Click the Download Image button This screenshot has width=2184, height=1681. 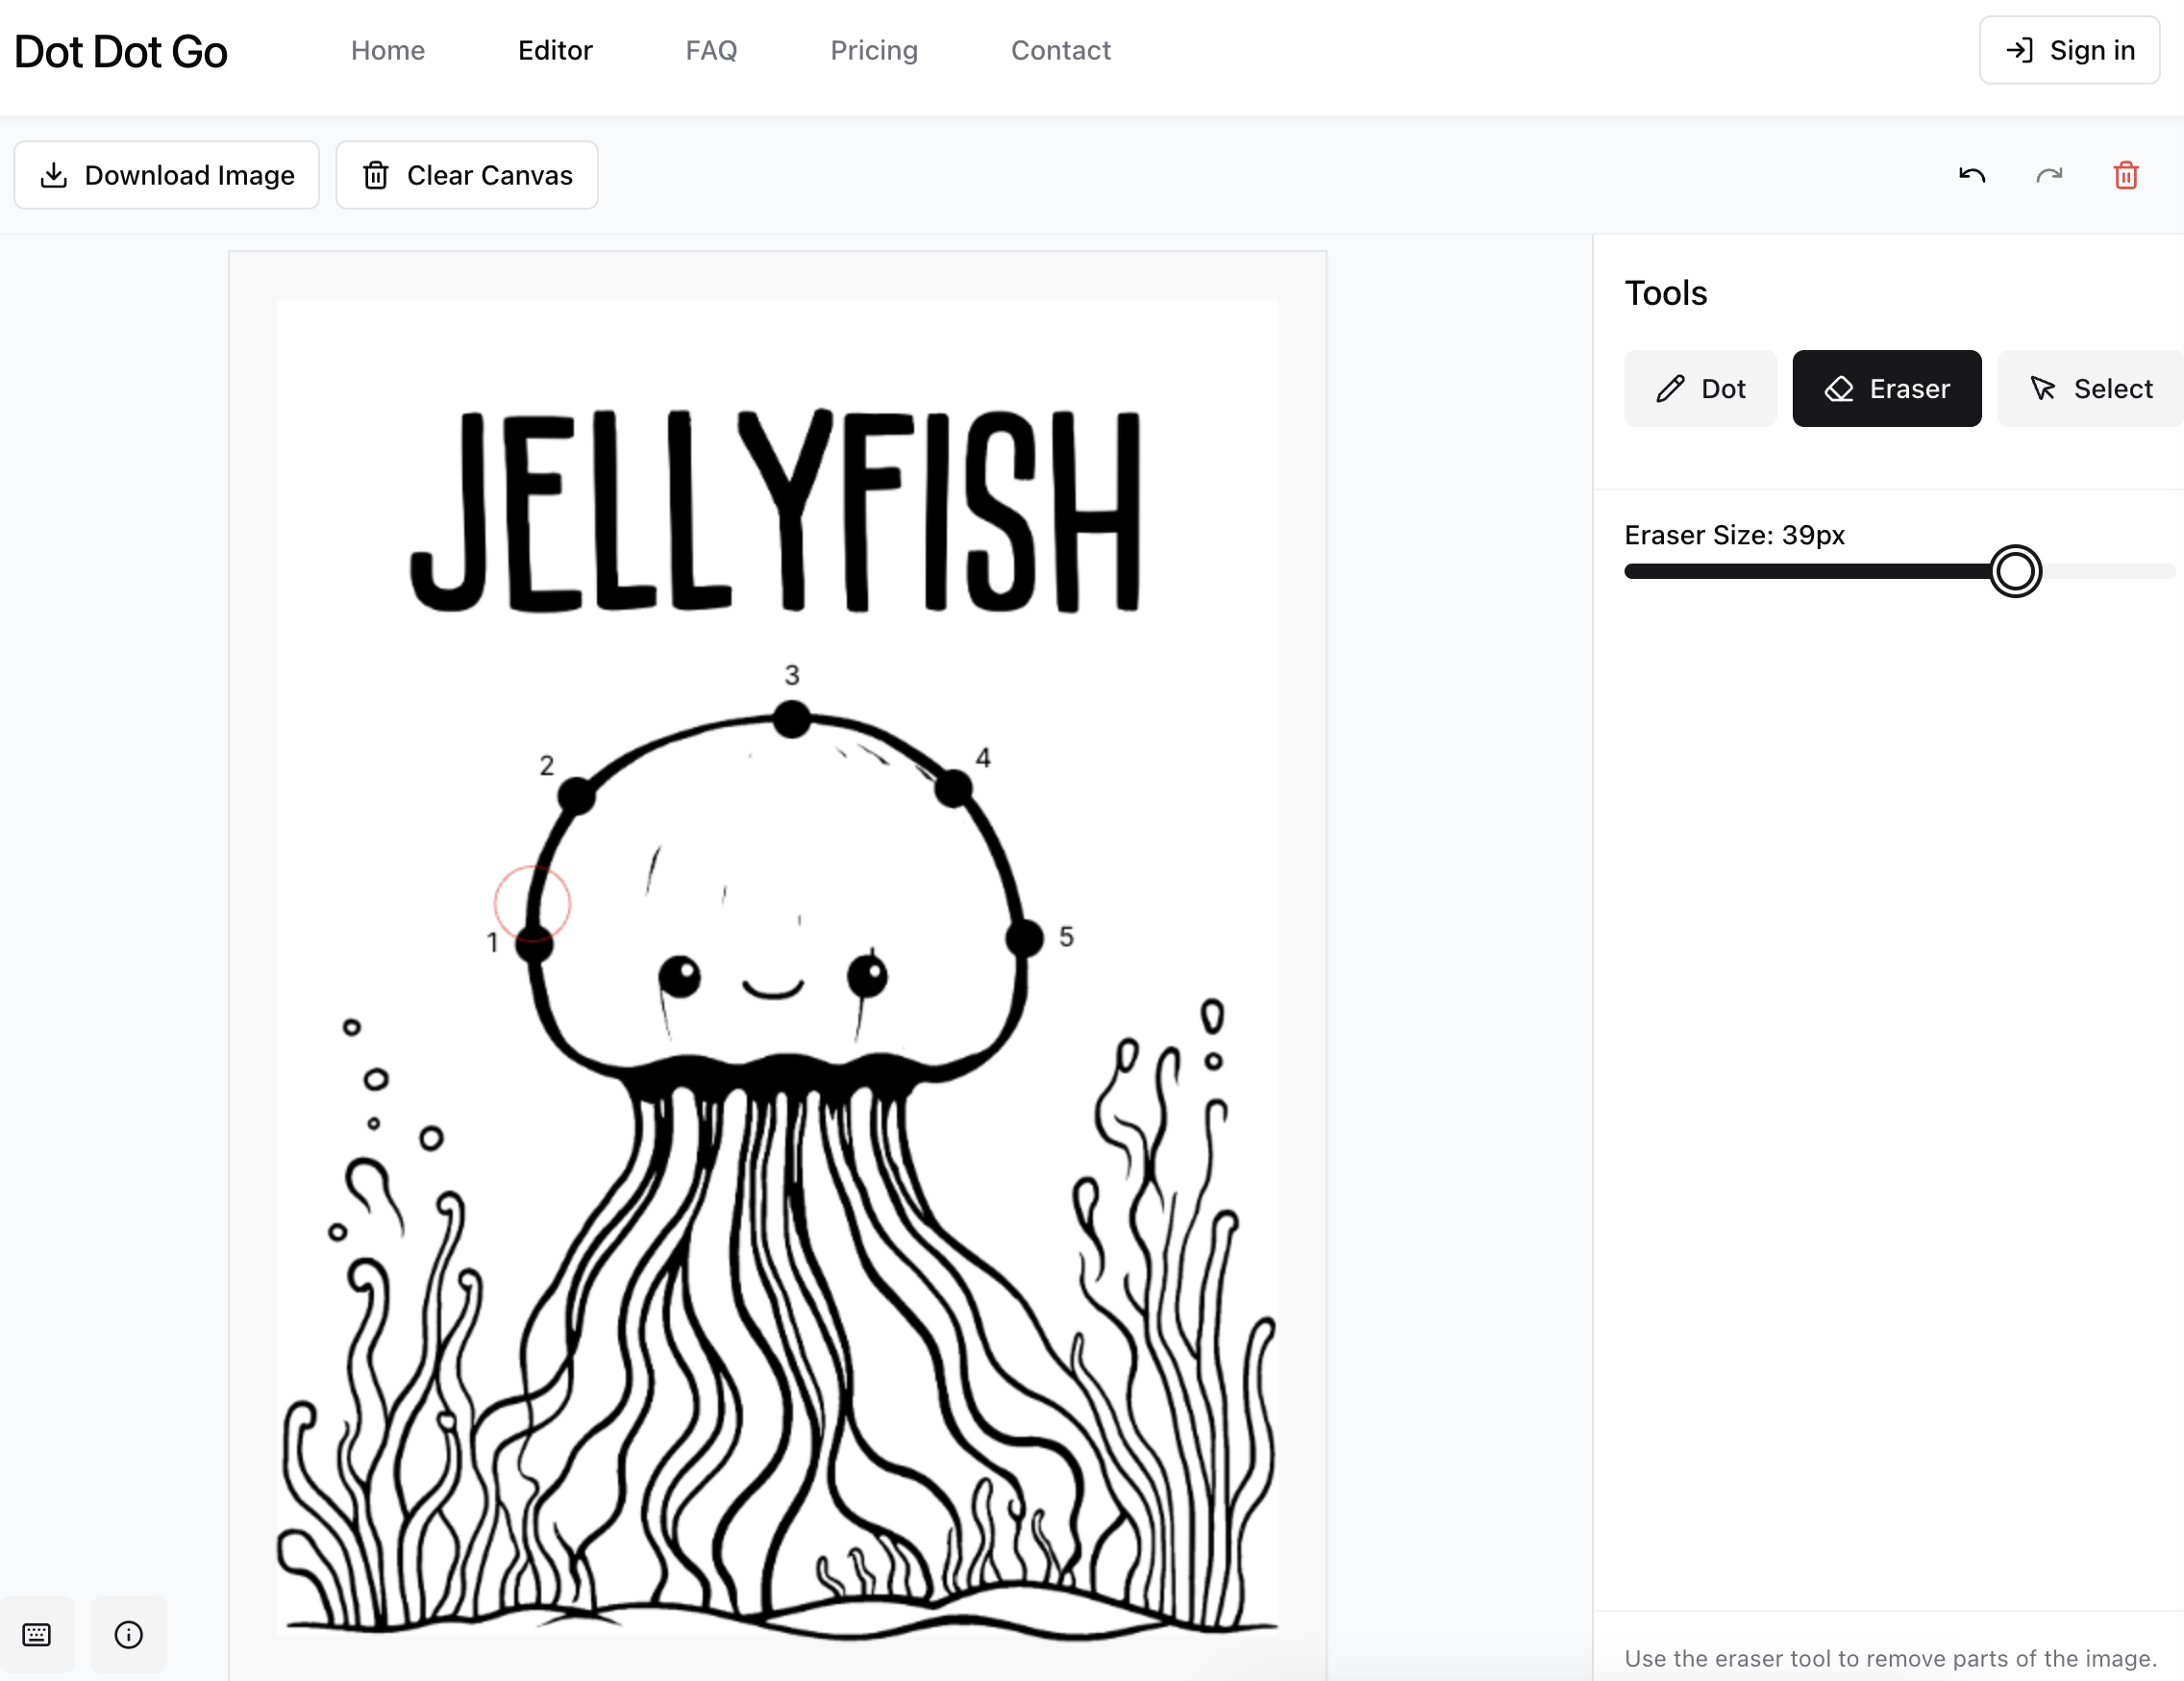[167, 174]
